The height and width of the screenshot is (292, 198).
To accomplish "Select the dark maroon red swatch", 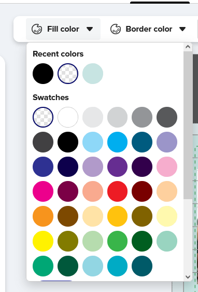I will (x=142, y=191).
